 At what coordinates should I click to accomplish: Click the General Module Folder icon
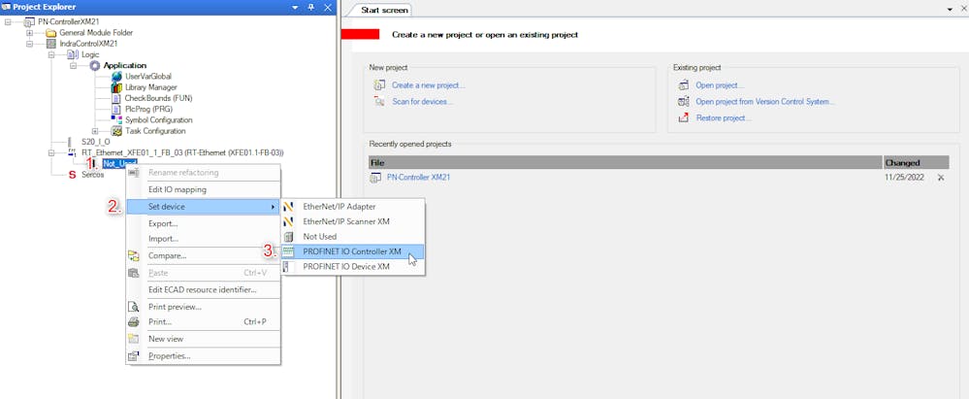pos(50,32)
